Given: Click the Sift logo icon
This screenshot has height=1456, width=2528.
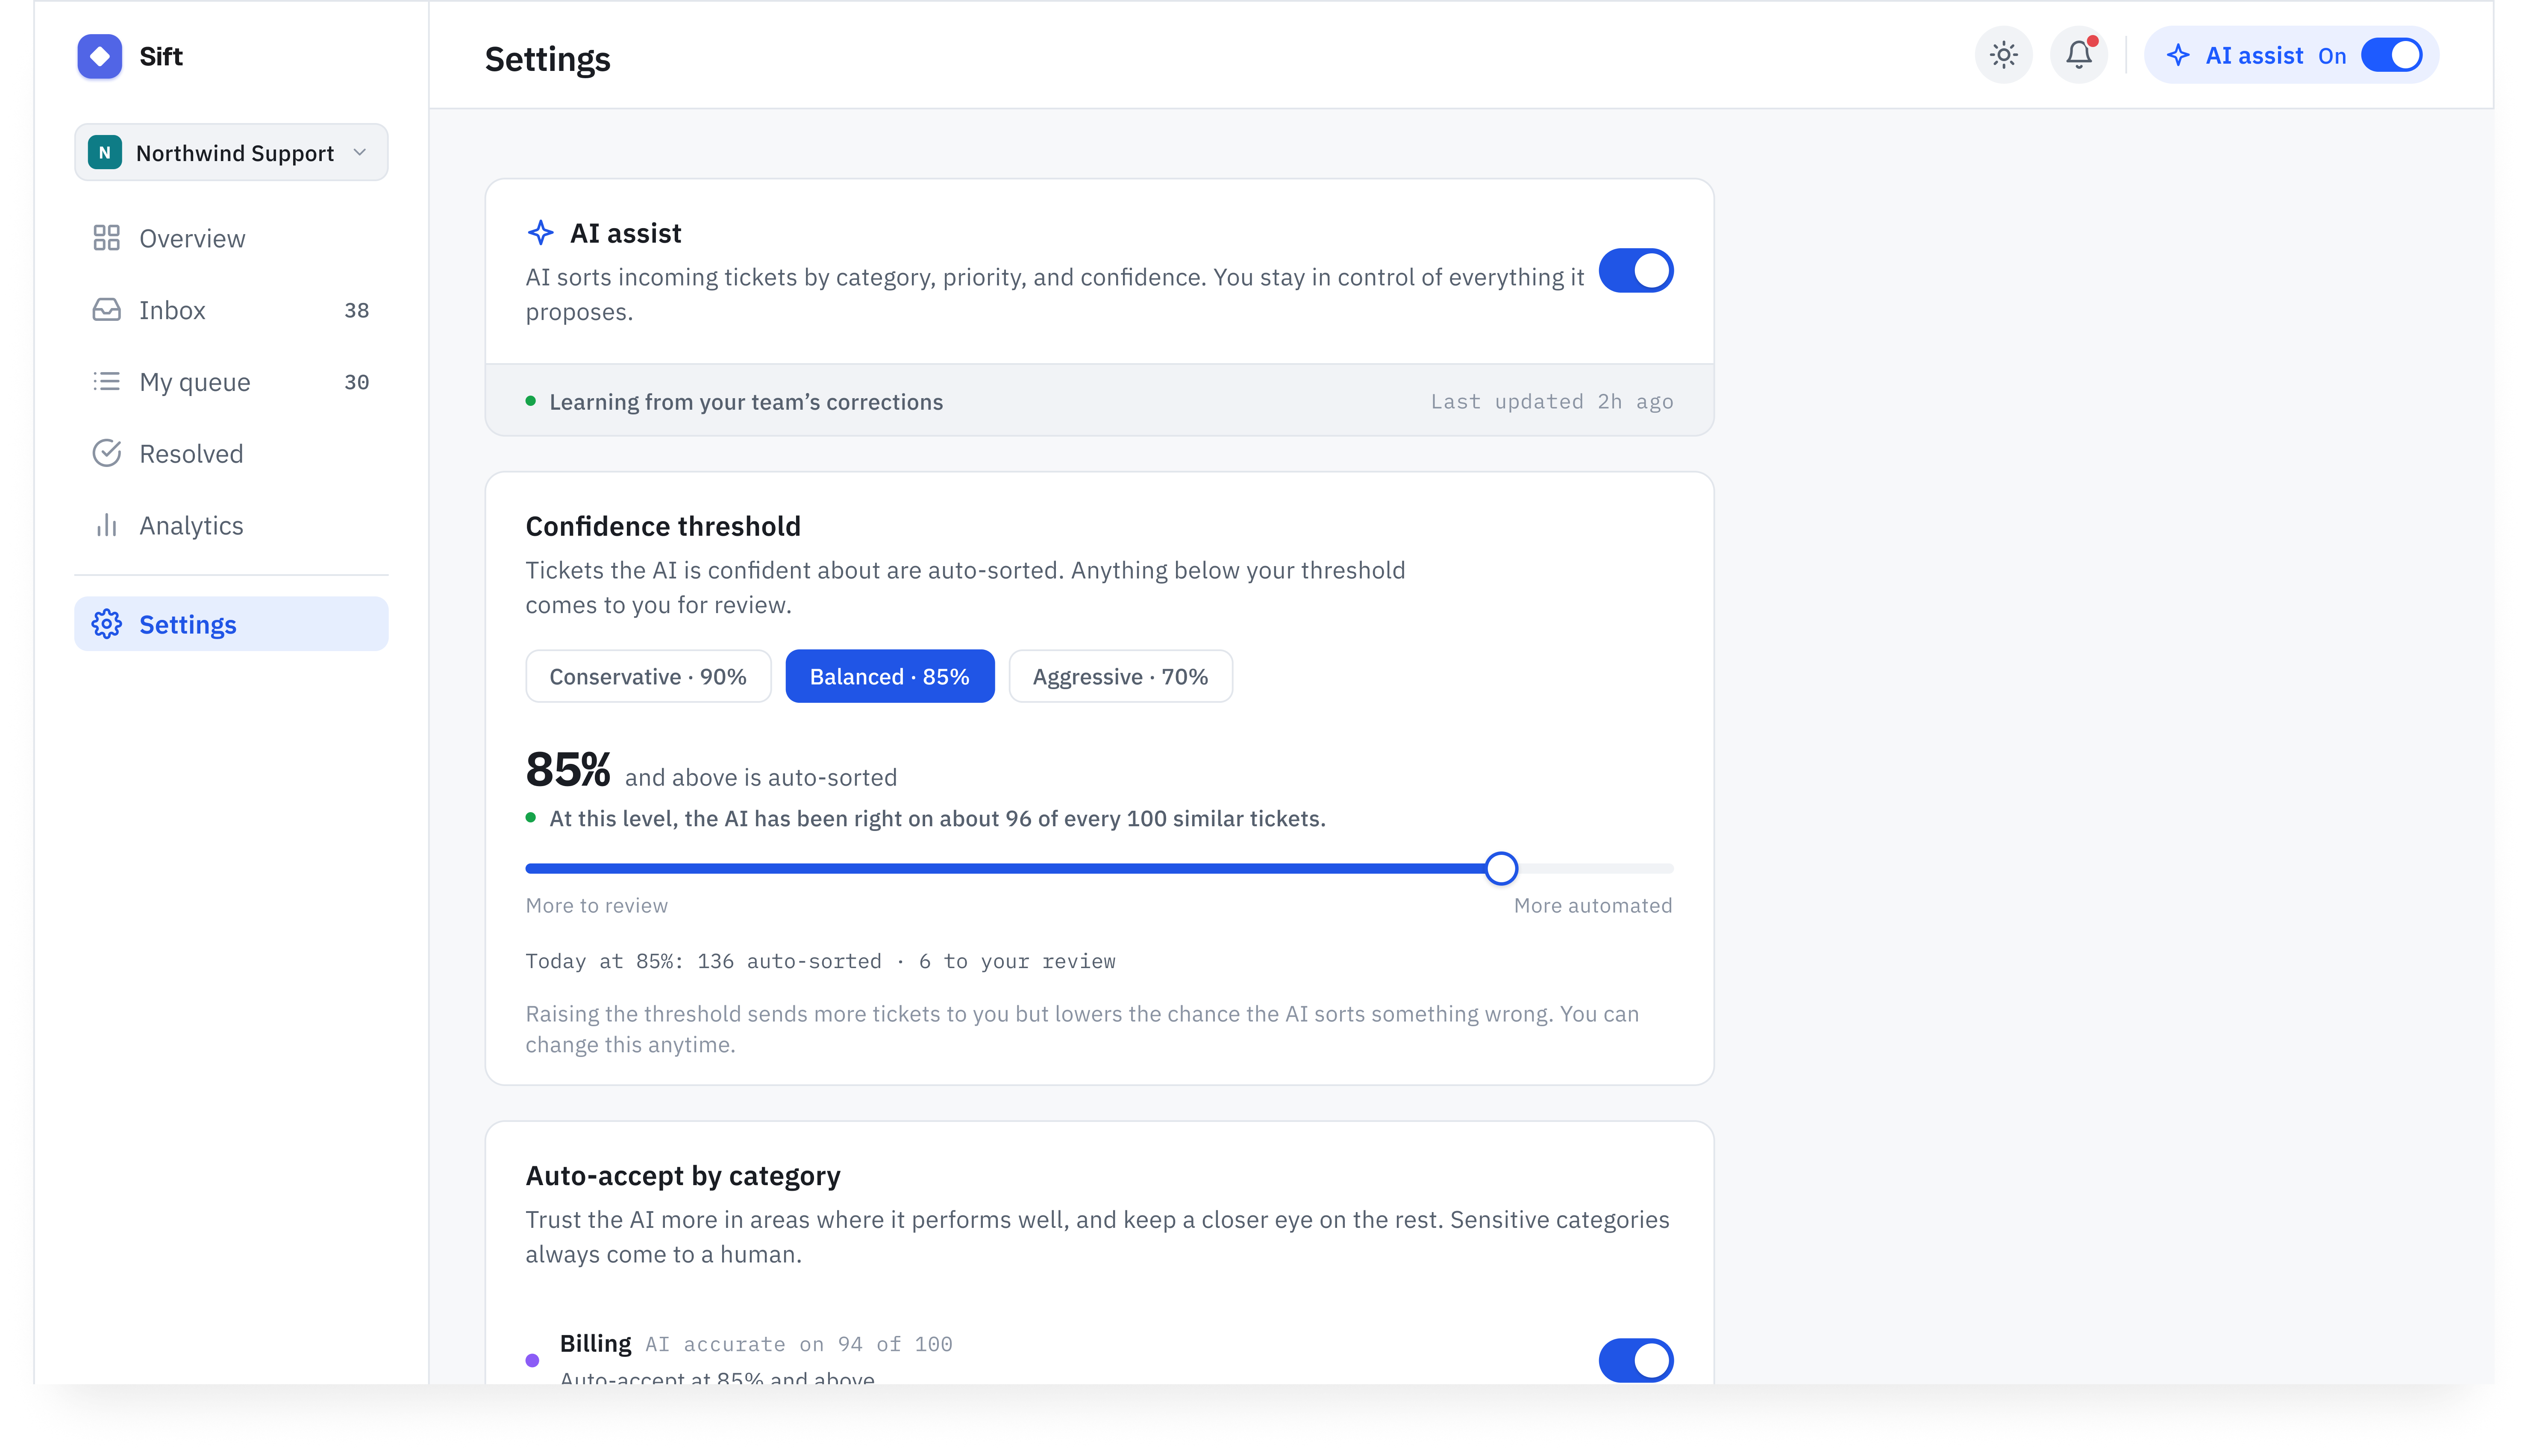Looking at the screenshot, I should pos(100,56).
